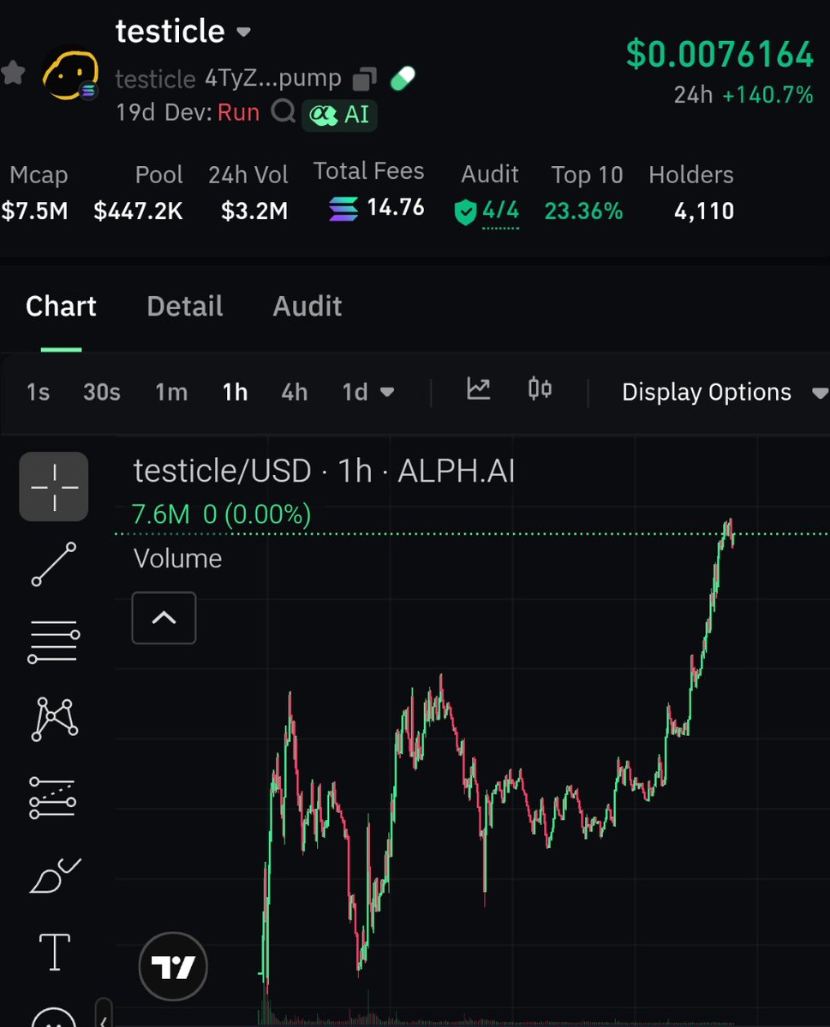Select the brush drawing tool
Image resolution: width=830 pixels, height=1027 pixels.
click(54, 875)
